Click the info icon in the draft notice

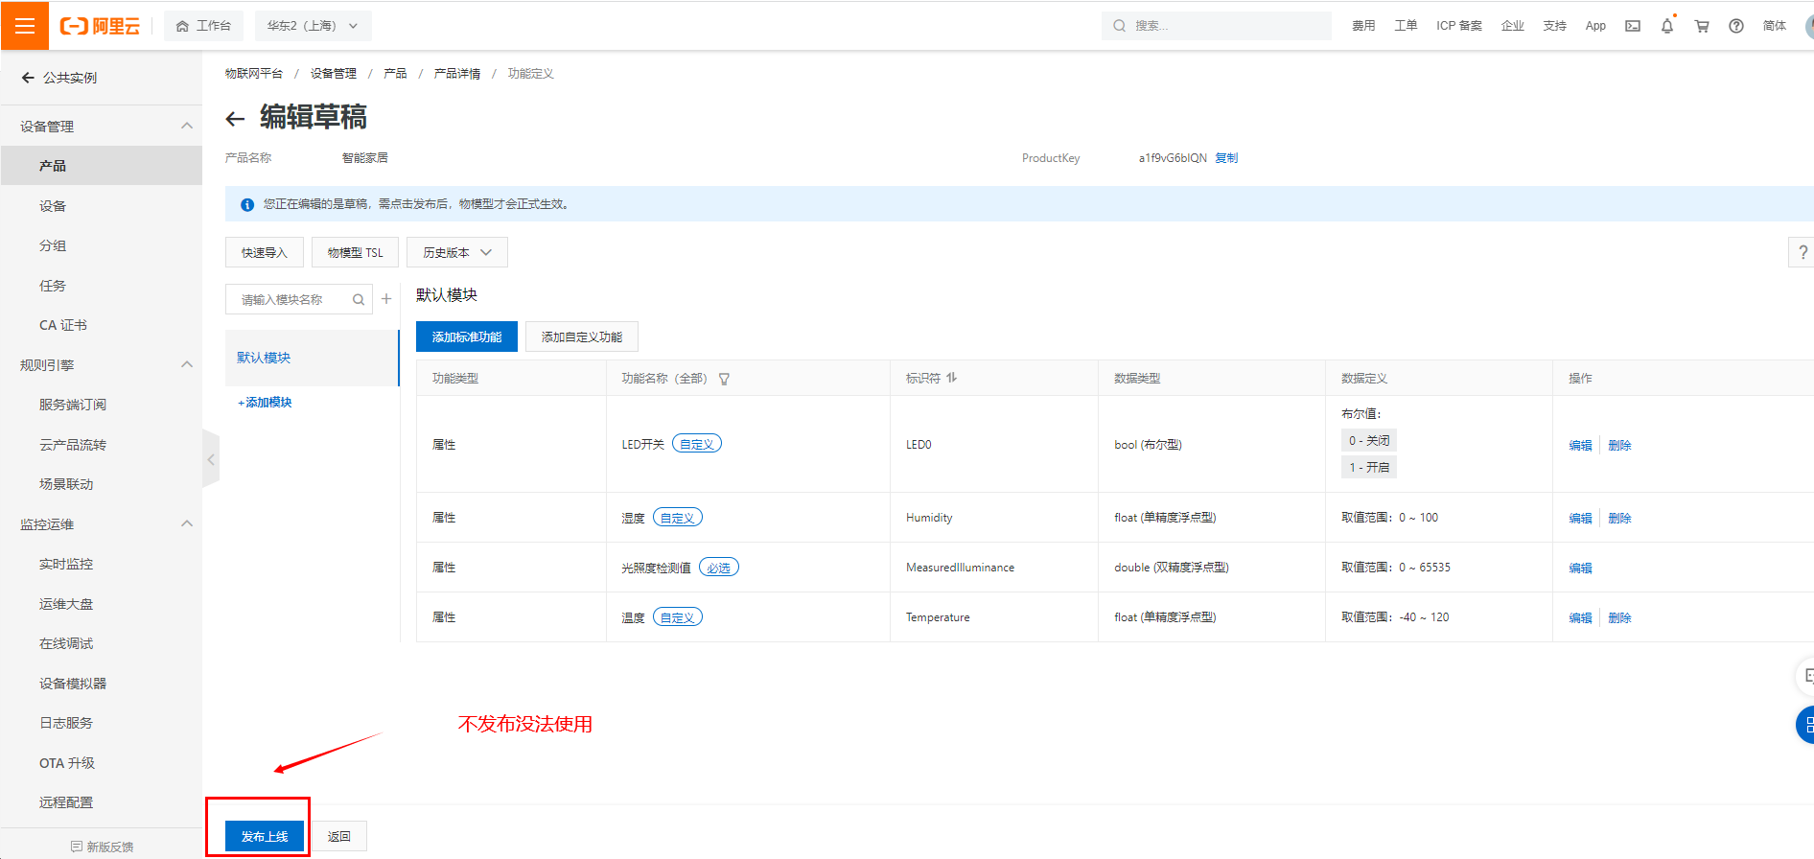247,204
